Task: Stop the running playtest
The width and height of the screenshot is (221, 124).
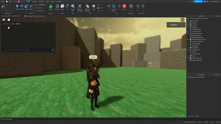Action: pos(124,7)
